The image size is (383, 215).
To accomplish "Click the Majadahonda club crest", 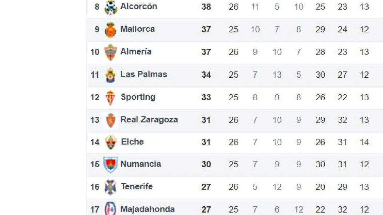I will [x=110, y=208].
